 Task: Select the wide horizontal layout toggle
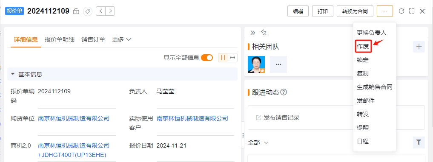pos(232,58)
